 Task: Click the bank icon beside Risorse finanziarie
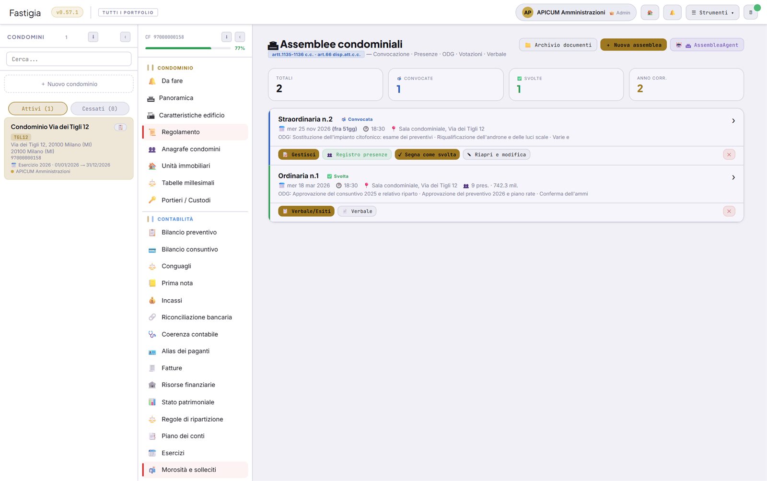(x=152, y=385)
